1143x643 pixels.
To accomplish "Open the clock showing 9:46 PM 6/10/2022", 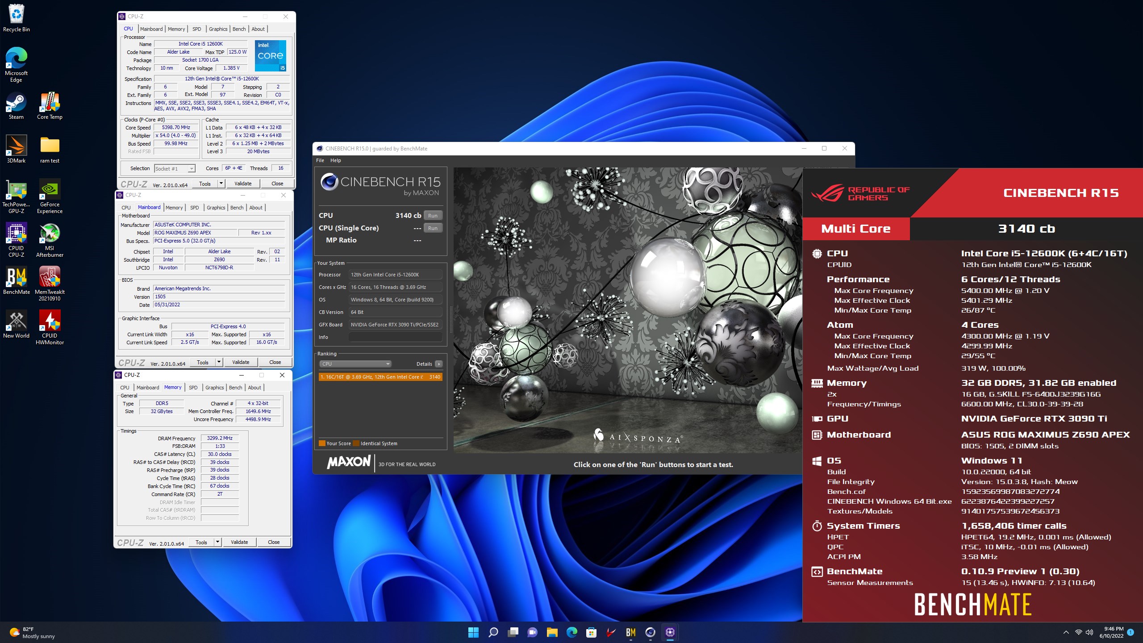I will coord(1111,632).
